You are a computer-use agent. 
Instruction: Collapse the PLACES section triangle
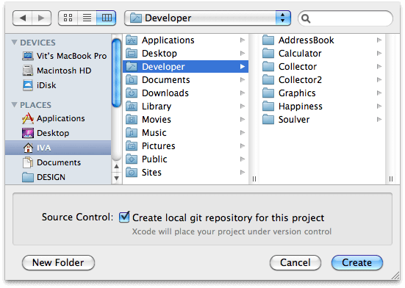pyautogui.click(x=15, y=104)
